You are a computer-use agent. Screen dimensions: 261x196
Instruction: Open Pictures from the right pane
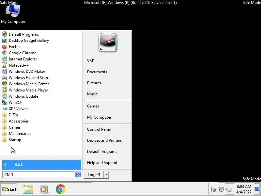[94, 83]
